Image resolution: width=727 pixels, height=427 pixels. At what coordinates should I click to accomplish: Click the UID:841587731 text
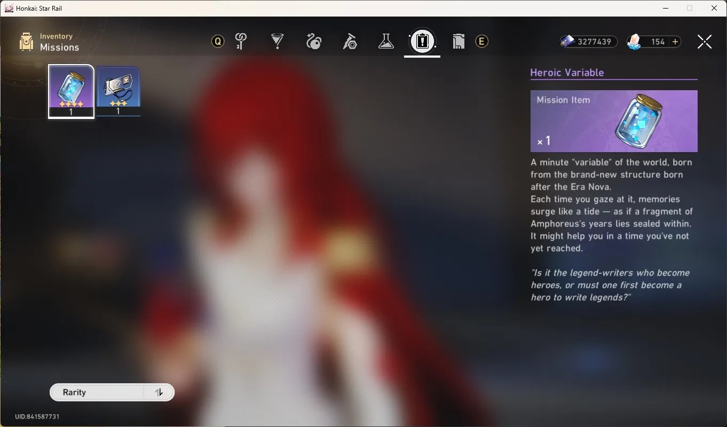coord(37,416)
